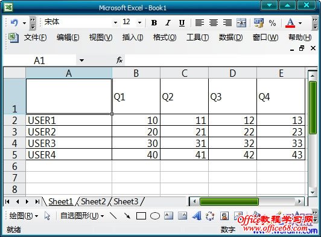Open the 格式(O) menu
The width and height of the screenshot is (321, 237).
click(165, 37)
